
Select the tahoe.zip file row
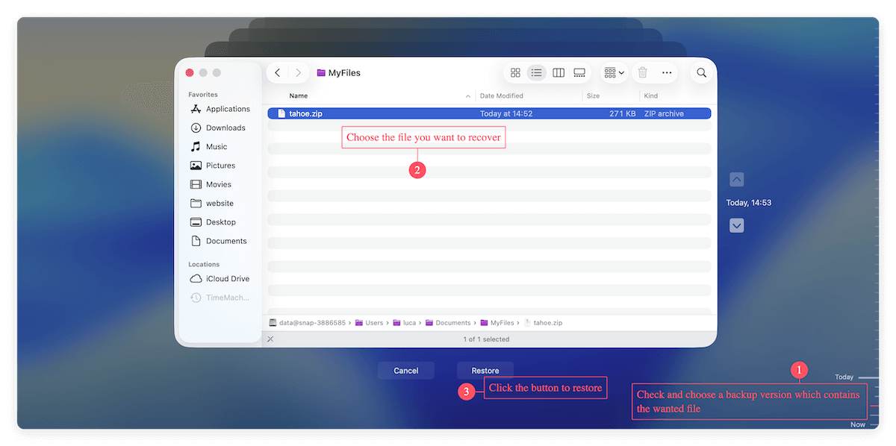pyautogui.click(x=448, y=113)
